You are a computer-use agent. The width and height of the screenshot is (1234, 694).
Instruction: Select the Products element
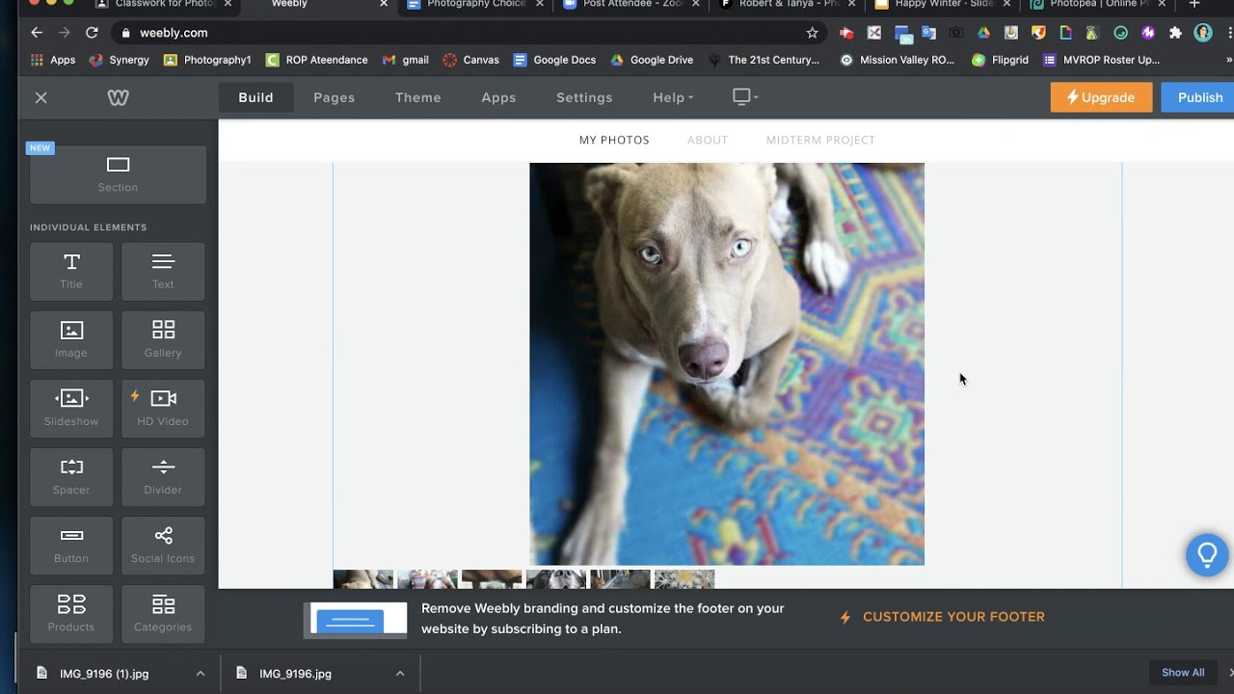(71, 613)
